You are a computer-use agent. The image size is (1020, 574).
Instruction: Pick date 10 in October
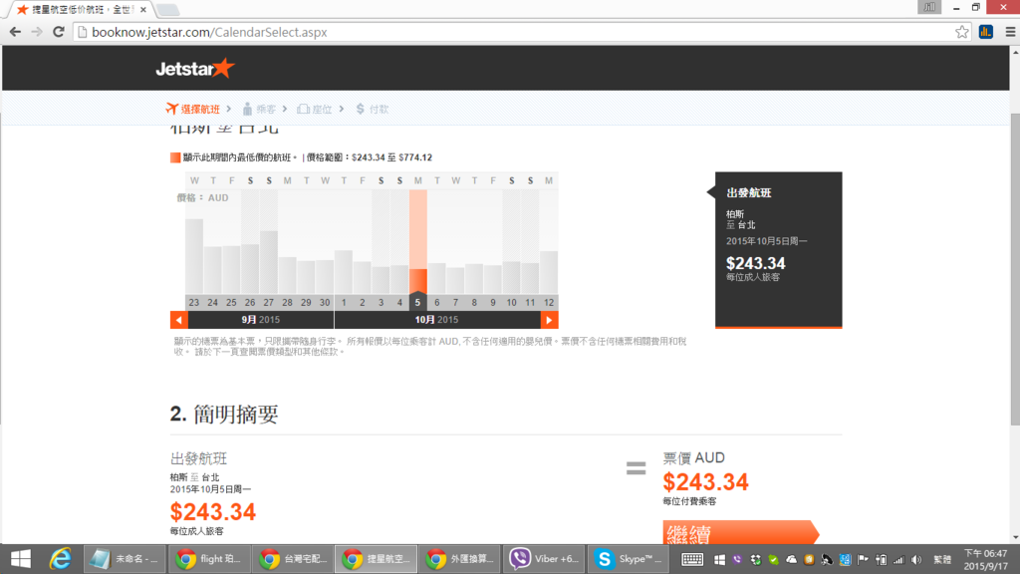pos(511,303)
